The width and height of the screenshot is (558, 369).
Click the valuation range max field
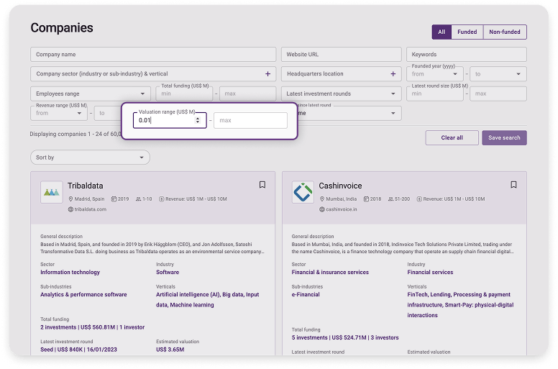click(251, 120)
